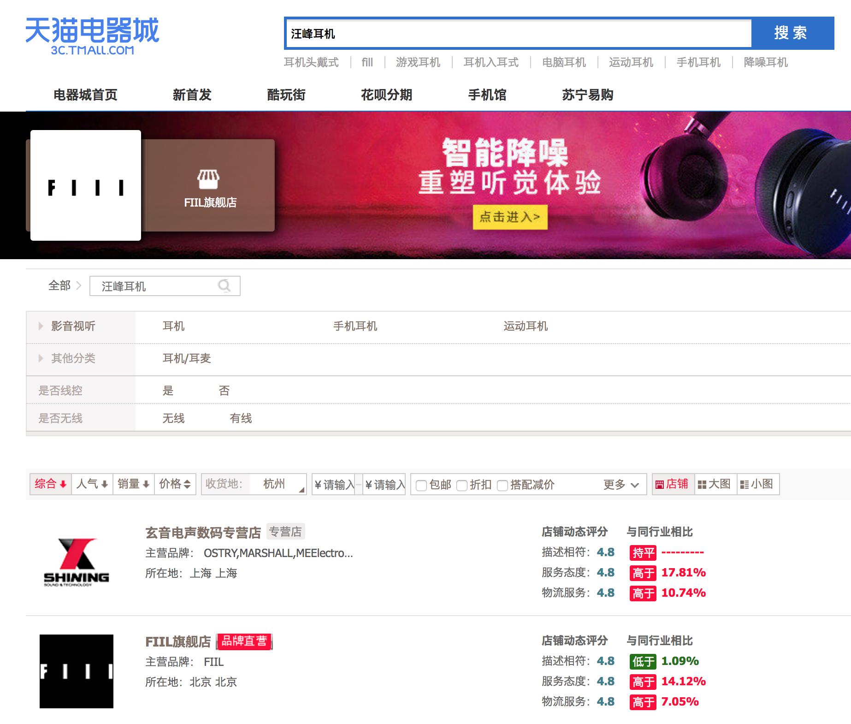Select 否 for 是否线控
Screen dimensions: 851x724
coord(224,391)
